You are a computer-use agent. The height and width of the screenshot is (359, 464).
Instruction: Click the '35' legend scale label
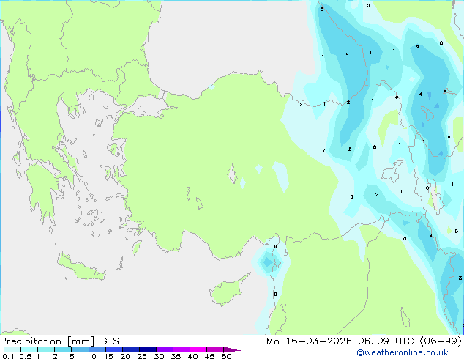pos(176,356)
